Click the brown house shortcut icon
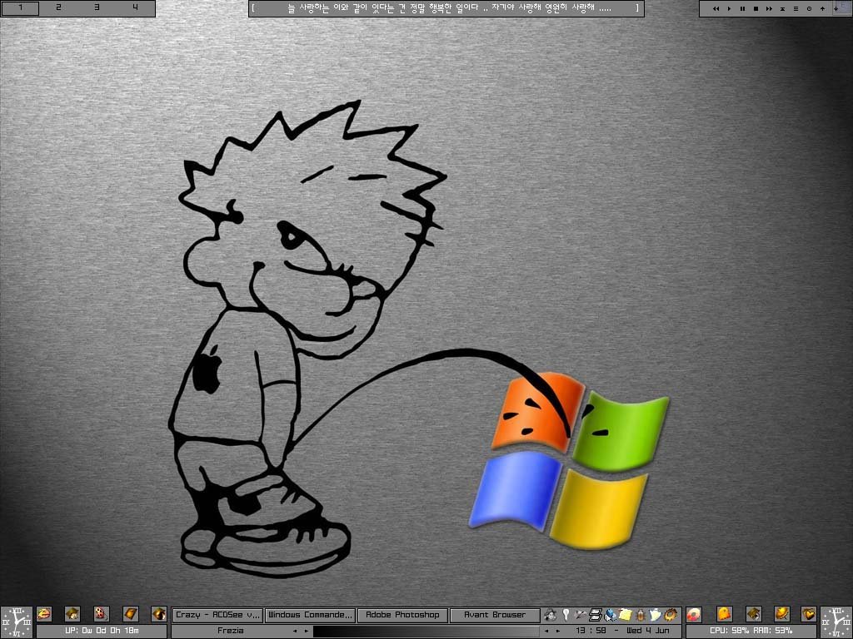Screen dimensions: 853x639 (72, 614)
